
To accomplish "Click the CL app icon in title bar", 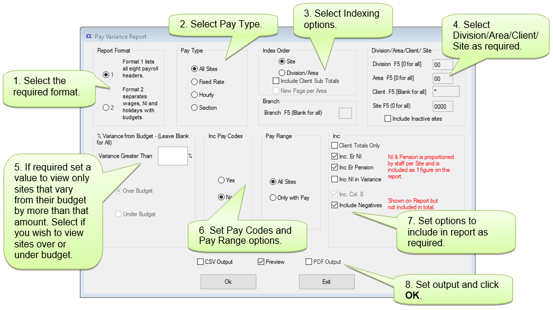I will 89,36.
